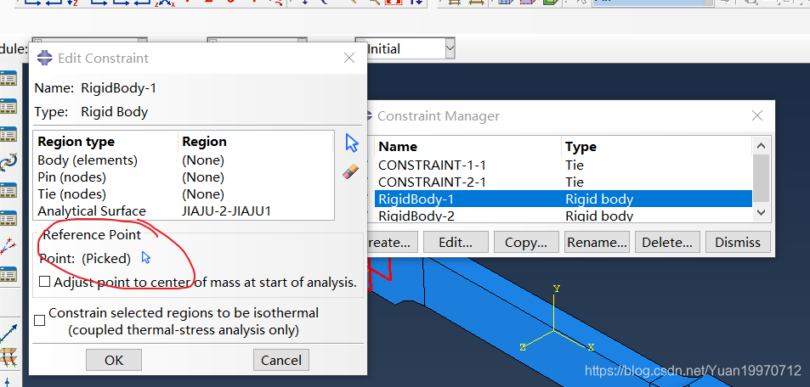
Task: Click the region selection arrow icon
Action: [352, 143]
